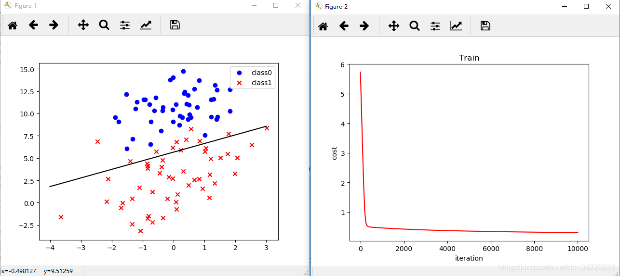Viewport: 620px width, 276px height.
Task: Click the -2.5 y-axis tick in Figure 1
Action: click(26, 225)
